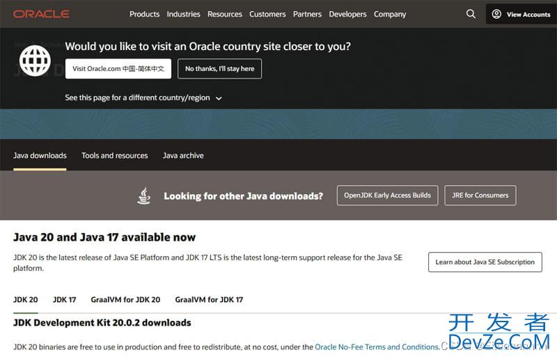Image resolution: width=557 pixels, height=357 pixels.
Task: Open Oracle No-Fee Terms and Conditions link
Action: [x=377, y=347]
